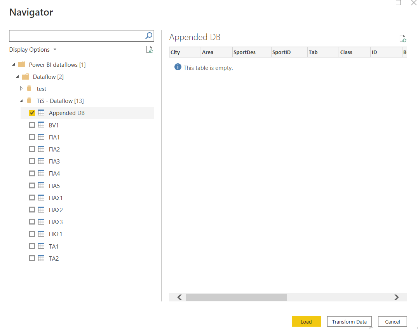Click the ID column header
This screenshot has width=418, height=329.
pyautogui.click(x=386, y=52)
